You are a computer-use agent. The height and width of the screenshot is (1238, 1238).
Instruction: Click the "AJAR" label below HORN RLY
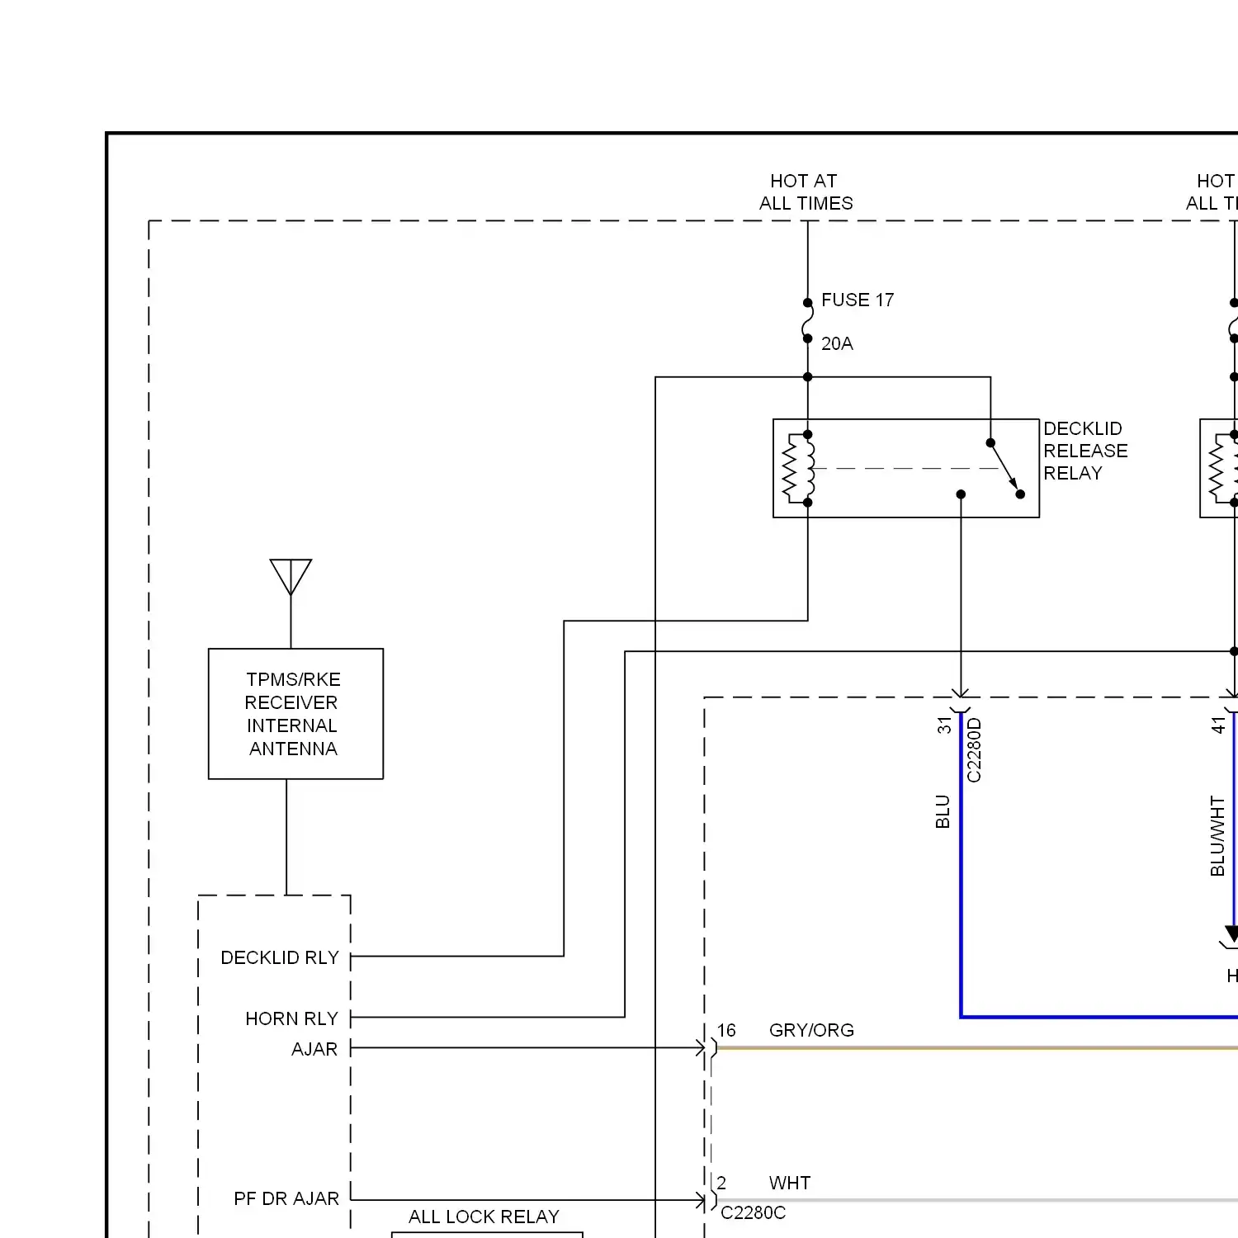point(314,1049)
